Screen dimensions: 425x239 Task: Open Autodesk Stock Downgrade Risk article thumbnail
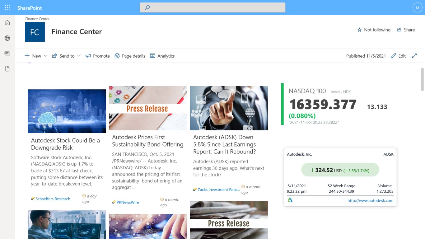pos(67,111)
